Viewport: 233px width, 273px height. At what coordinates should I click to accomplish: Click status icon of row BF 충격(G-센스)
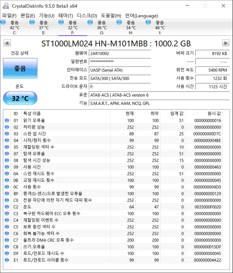[x=7, y=193]
